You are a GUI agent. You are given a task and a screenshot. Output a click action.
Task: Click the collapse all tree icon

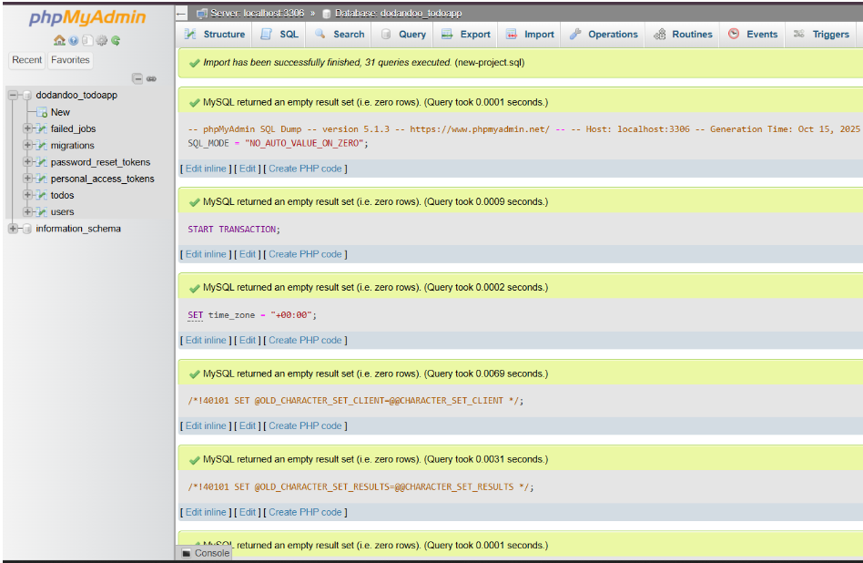(137, 79)
